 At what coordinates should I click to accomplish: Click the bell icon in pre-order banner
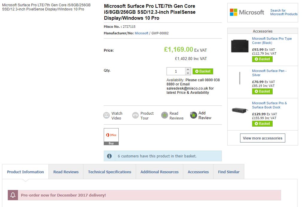click(13, 195)
